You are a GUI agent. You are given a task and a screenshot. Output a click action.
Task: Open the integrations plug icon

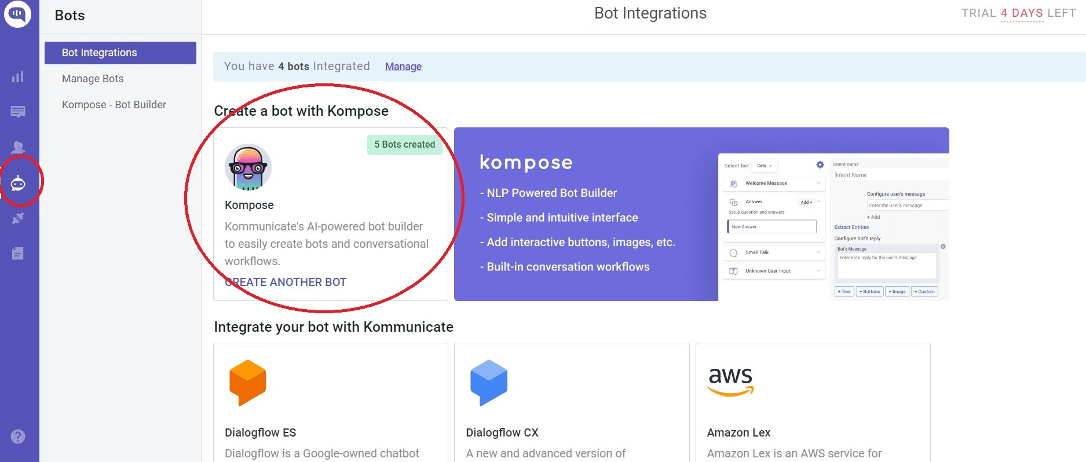click(18, 218)
